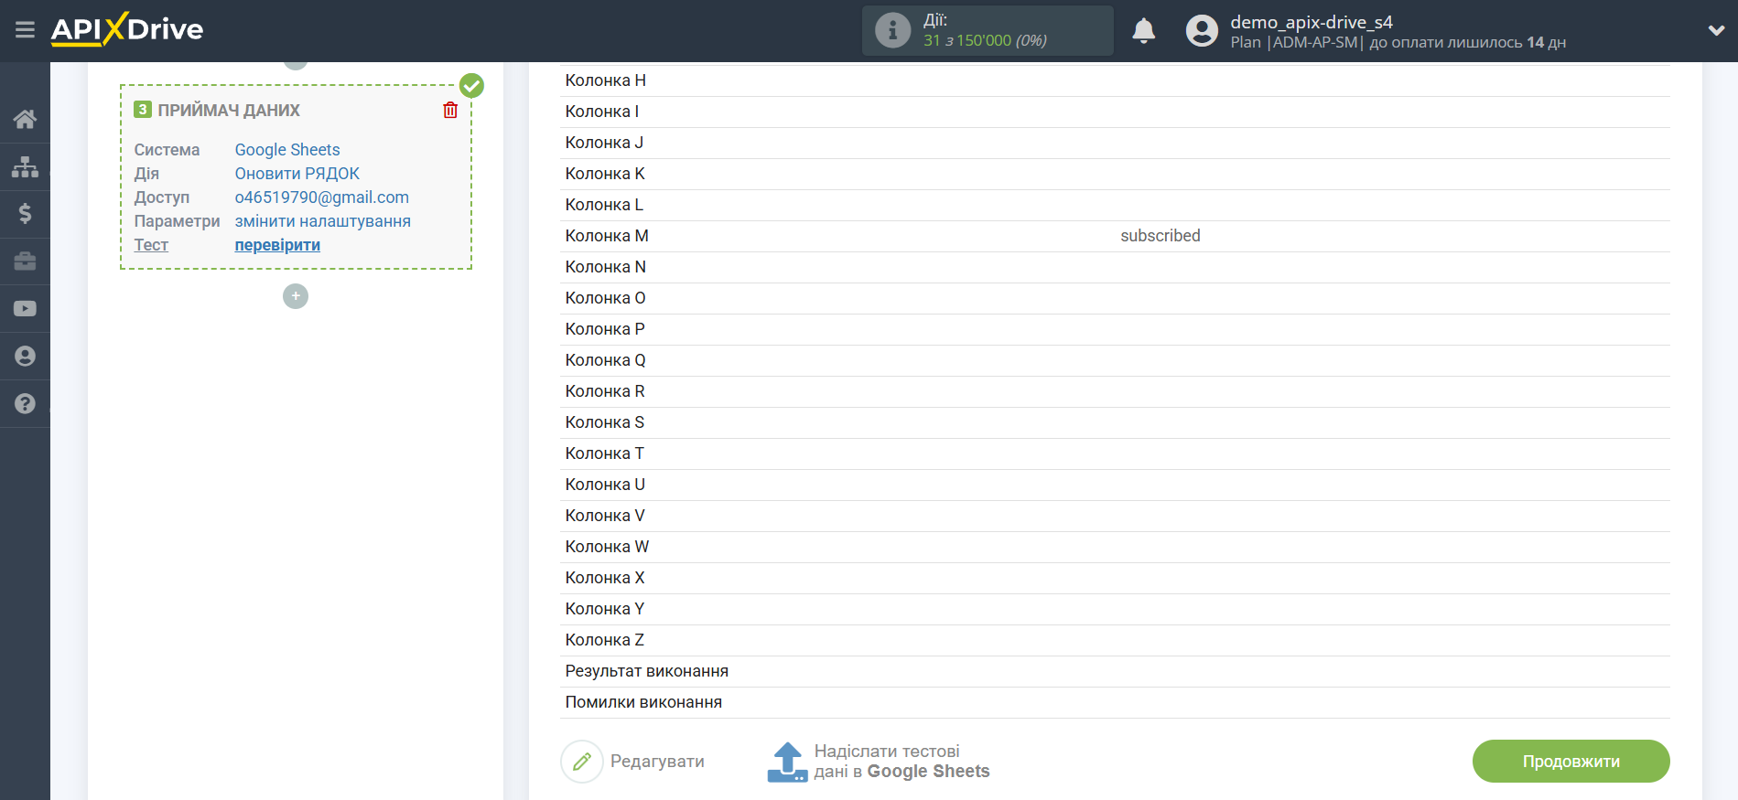Select the Колонка U row
The height and width of the screenshot is (800, 1738).
point(1115,485)
